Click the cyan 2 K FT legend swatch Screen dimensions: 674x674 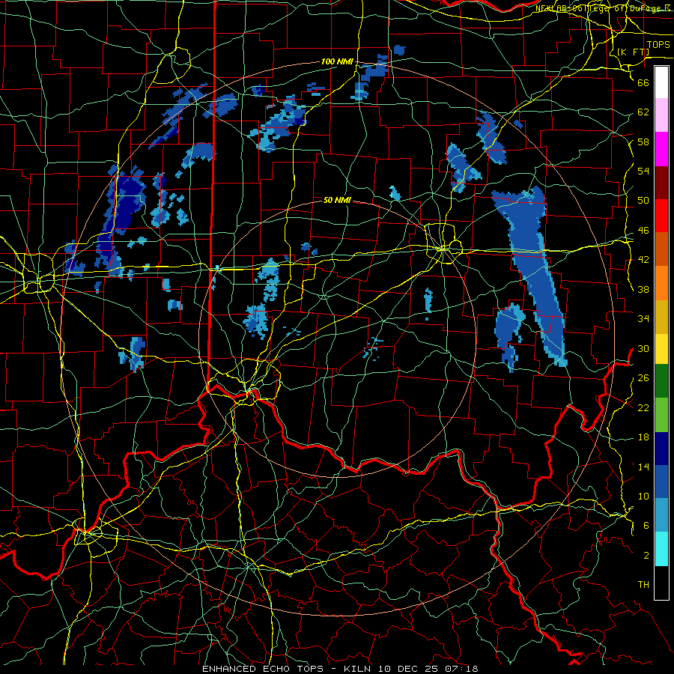pyautogui.click(x=661, y=549)
